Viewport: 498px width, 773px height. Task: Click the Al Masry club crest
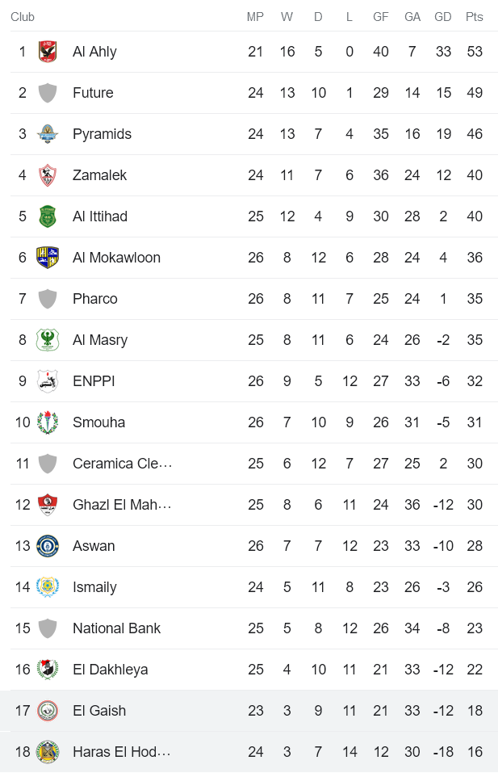[x=48, y=340]
